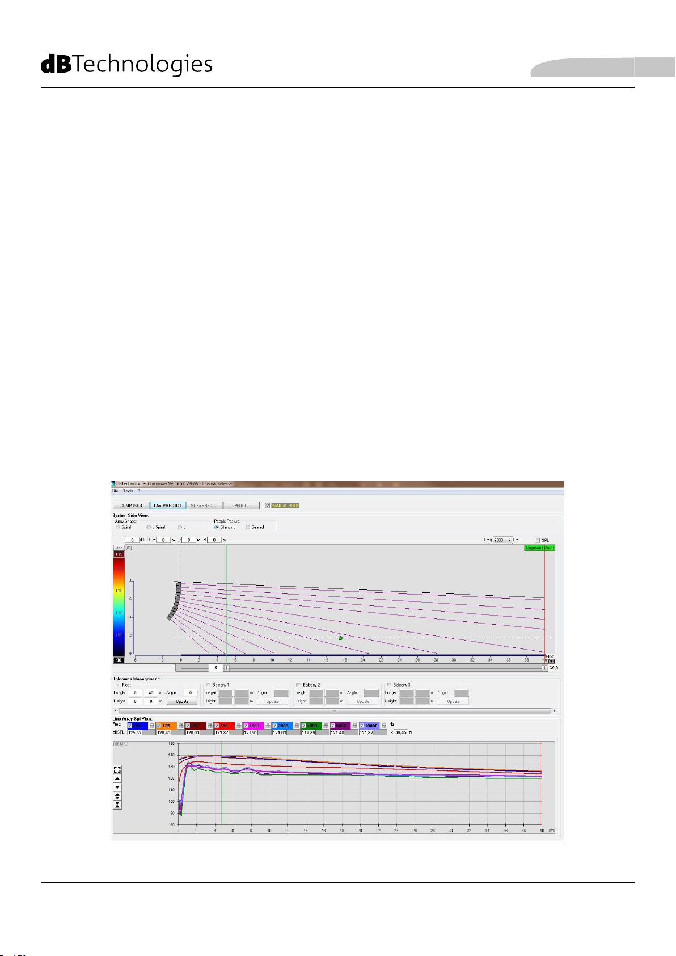
Task: Open the File menu
Action: 115,491
